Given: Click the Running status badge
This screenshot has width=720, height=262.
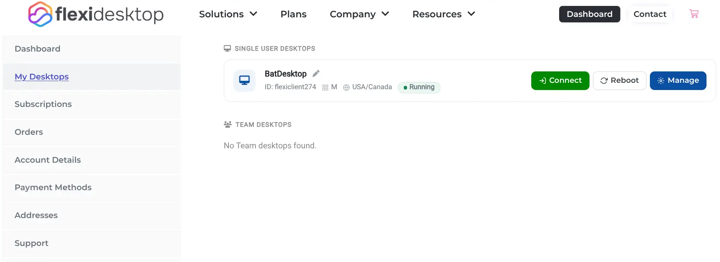Looking at the screenshot, I should pos(419,87).
